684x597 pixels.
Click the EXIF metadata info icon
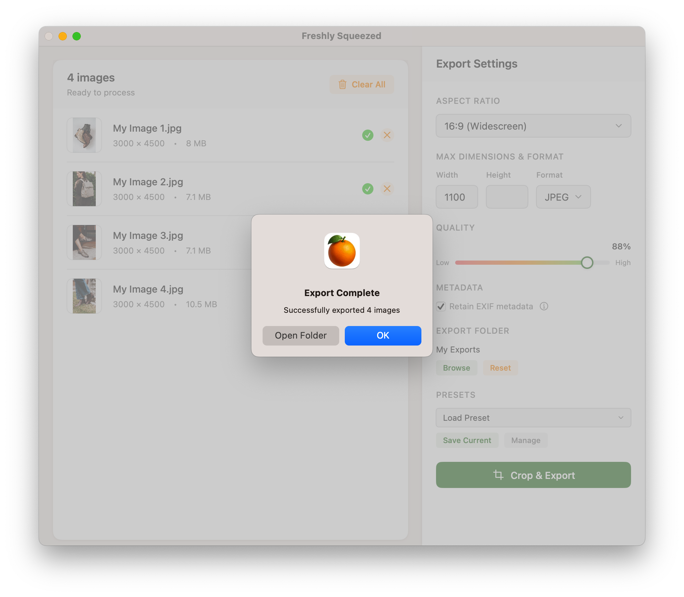coord(544,306)
